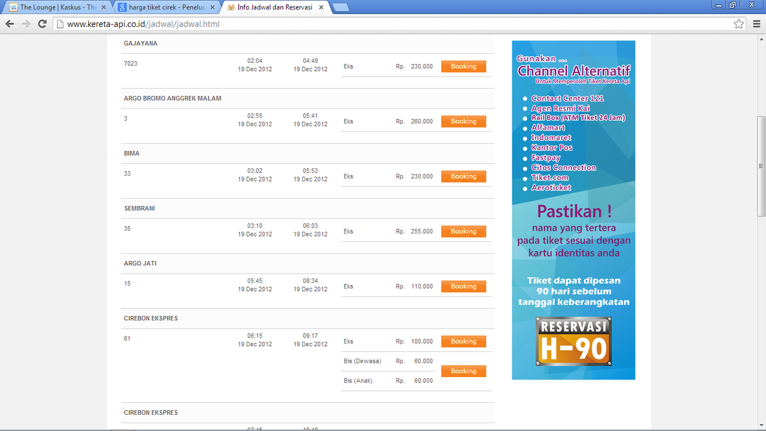The height and width of the screenshot is (431, 766).
Task: Book the Sembrani train 35
Action: point(463,232)
